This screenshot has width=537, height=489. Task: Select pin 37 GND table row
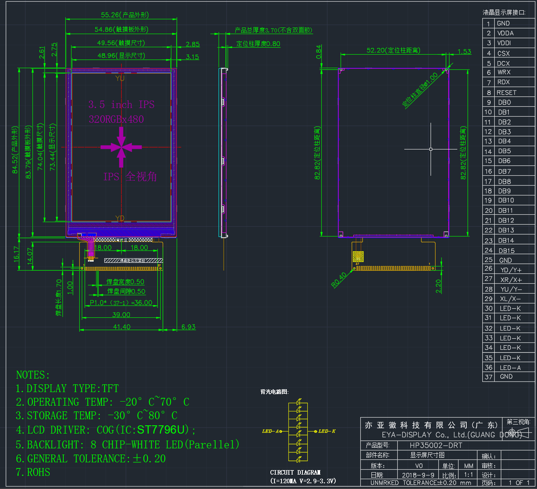509,377
